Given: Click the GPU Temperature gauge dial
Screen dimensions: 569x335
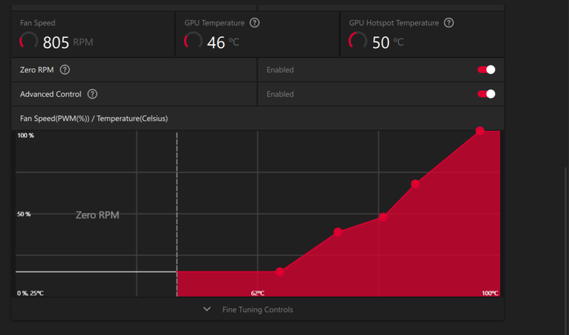Looking at the screenshot, I should [x=193, y=41].
